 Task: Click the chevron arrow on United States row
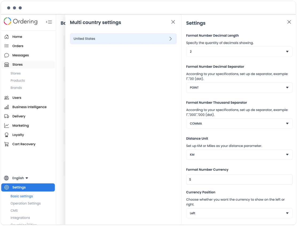point(171,39)
